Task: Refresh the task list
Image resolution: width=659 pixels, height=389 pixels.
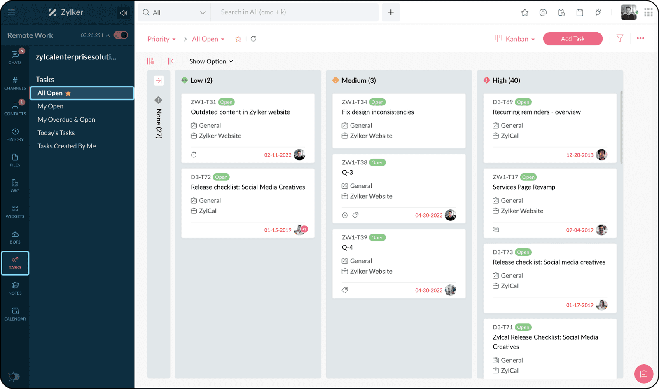Action: point(253,39)
